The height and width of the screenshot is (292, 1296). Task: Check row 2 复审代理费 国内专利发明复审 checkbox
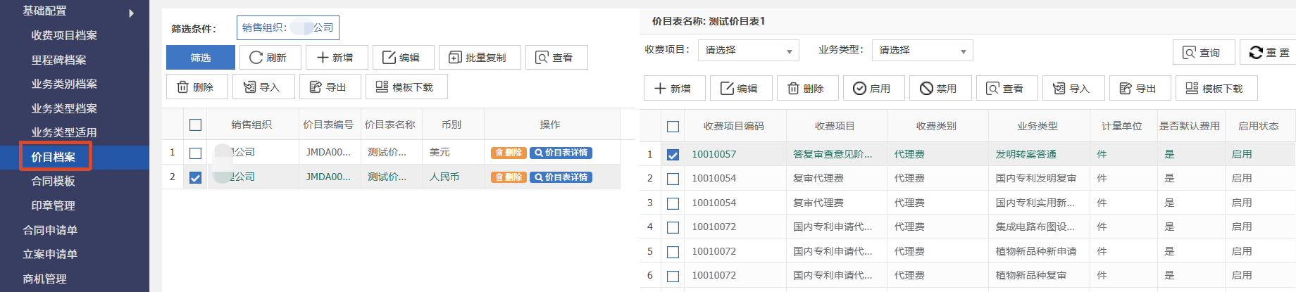(673, 179)
